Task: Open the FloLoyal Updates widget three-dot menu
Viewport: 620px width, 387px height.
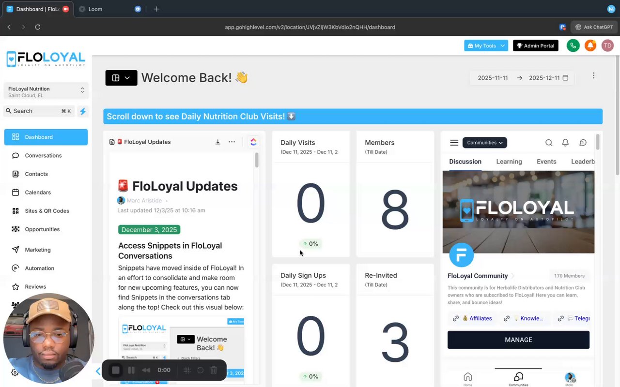Action: [232, 142]
